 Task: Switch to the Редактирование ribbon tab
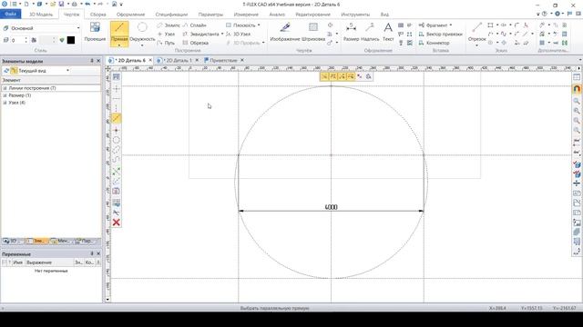coord(312,15)
